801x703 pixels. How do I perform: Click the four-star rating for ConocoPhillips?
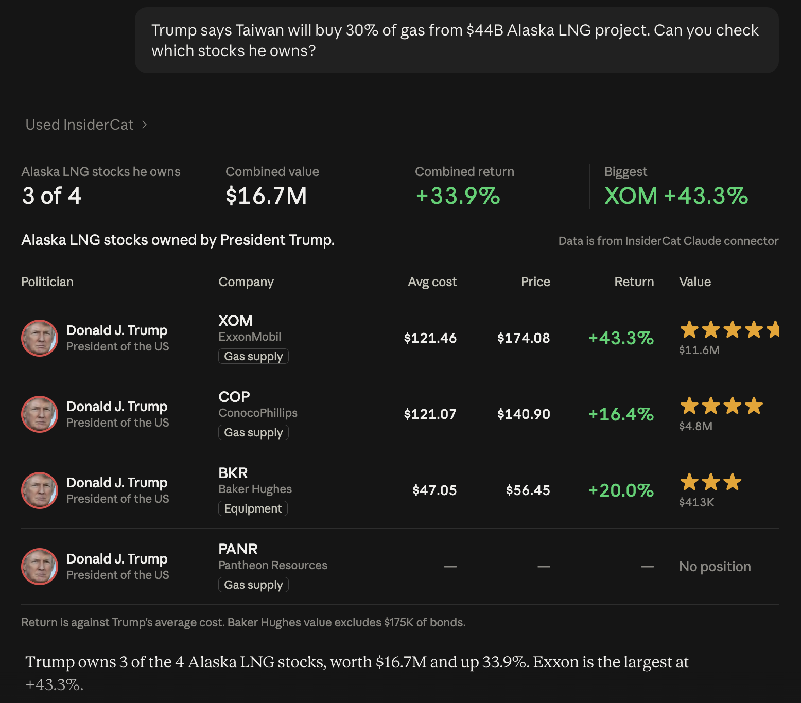pos(721,406)
